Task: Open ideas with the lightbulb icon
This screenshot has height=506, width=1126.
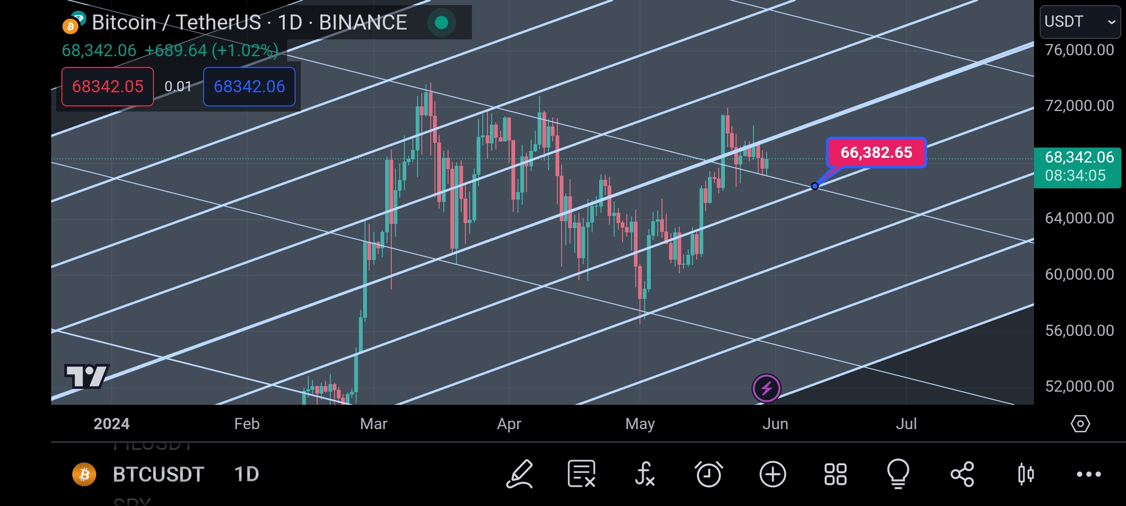Action: click(898, 474)
